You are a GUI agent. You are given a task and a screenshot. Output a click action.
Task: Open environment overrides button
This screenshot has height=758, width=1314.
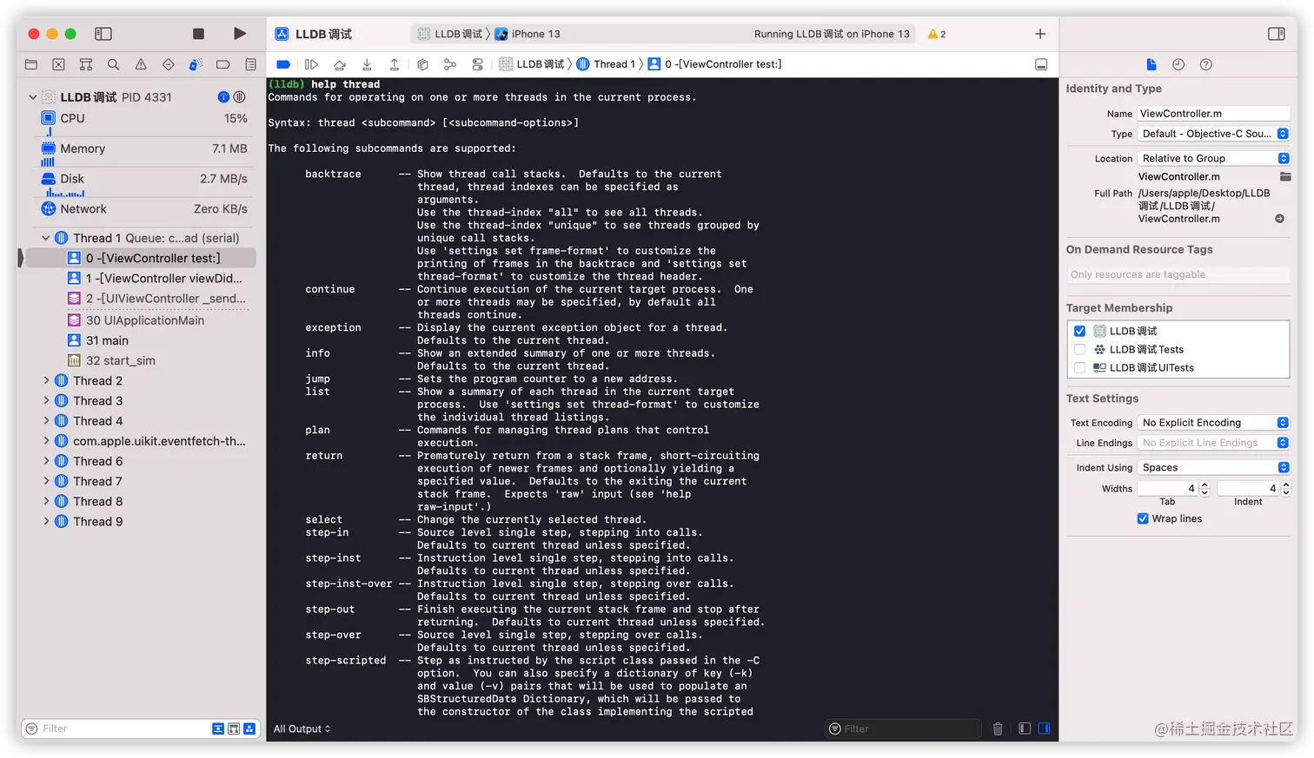coord(478,64)
